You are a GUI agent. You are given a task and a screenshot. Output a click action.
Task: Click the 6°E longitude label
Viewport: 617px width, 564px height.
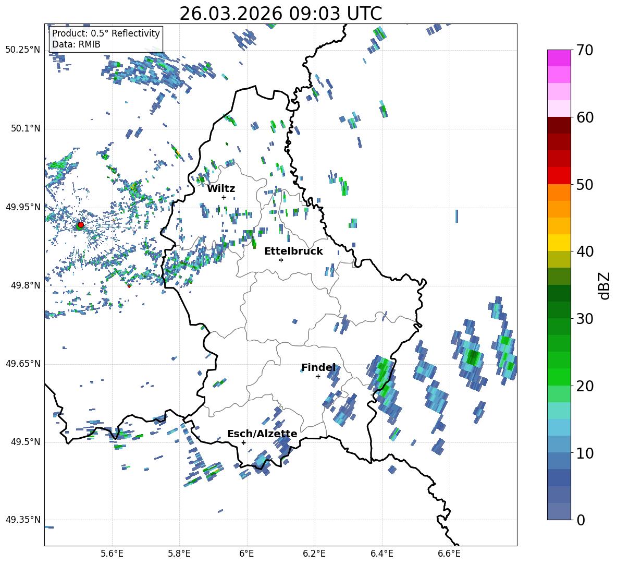click(x=246, y=554)
